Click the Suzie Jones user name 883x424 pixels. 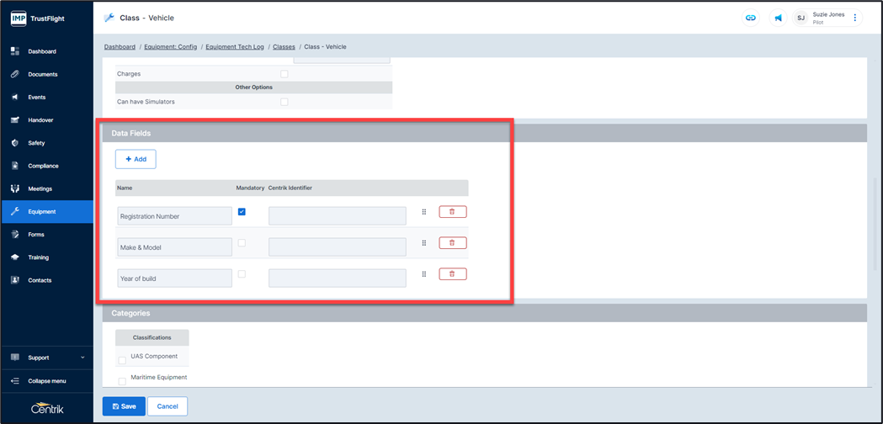828,14
